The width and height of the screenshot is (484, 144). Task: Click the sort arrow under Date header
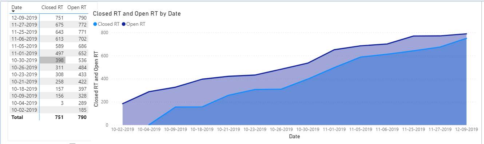click(x=13, y=12)
